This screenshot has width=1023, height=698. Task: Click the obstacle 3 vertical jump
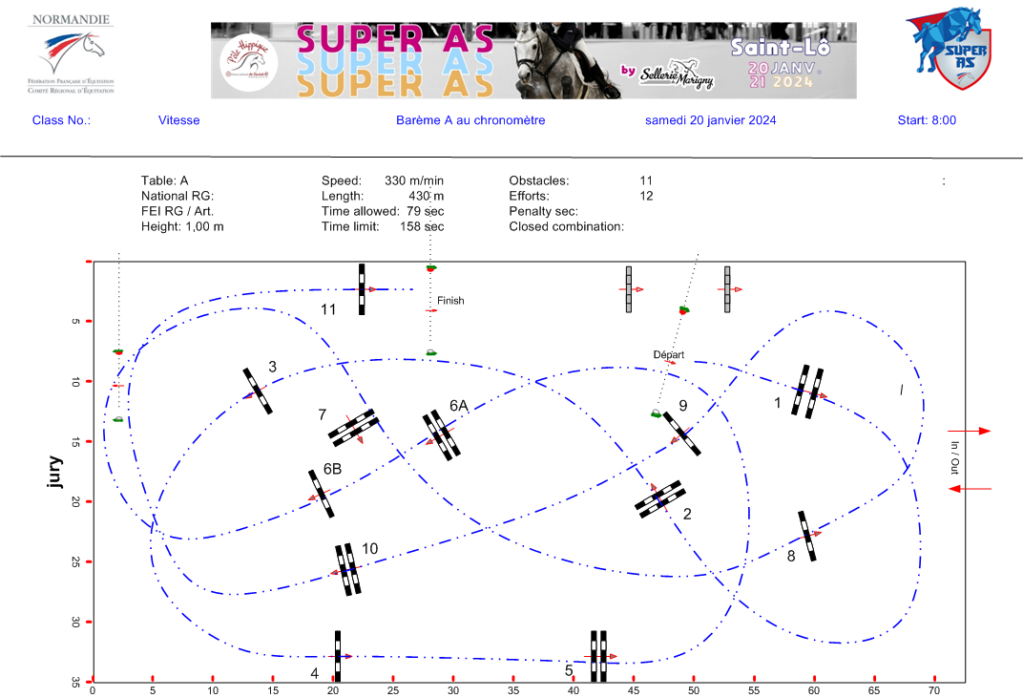coord(257,391)
